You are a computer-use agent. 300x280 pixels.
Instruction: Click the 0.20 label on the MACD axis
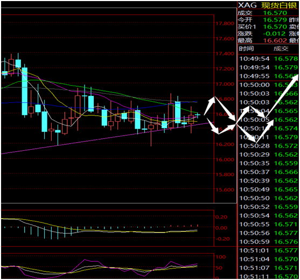point(221,217)
